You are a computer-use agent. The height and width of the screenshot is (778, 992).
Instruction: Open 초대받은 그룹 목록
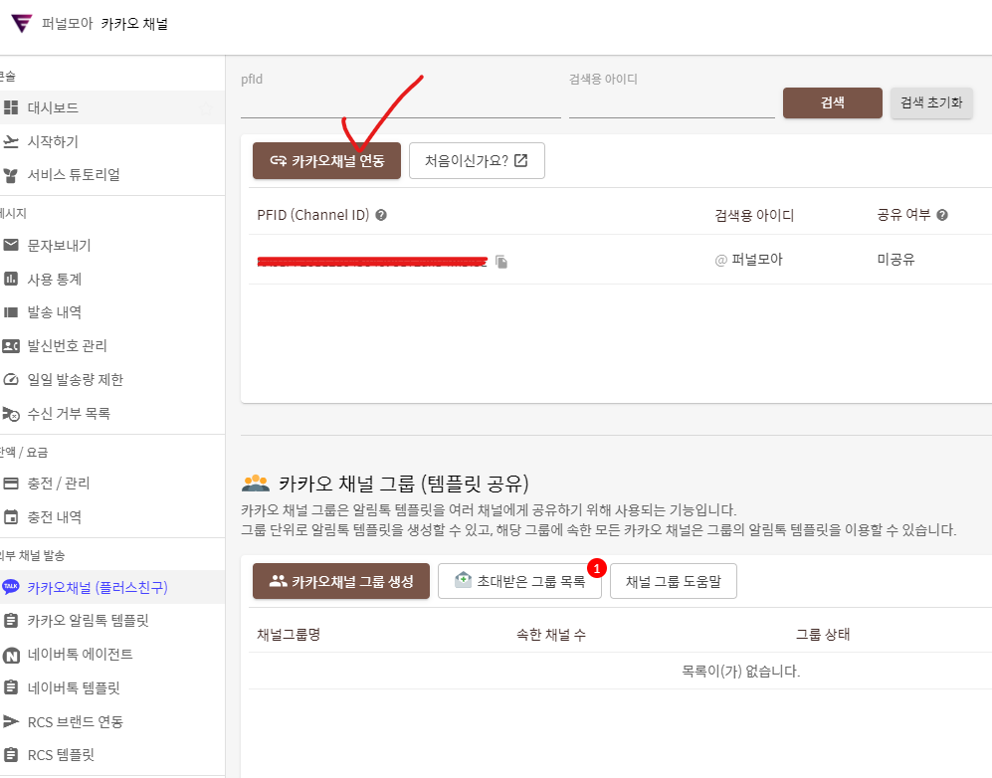(519, 581)
